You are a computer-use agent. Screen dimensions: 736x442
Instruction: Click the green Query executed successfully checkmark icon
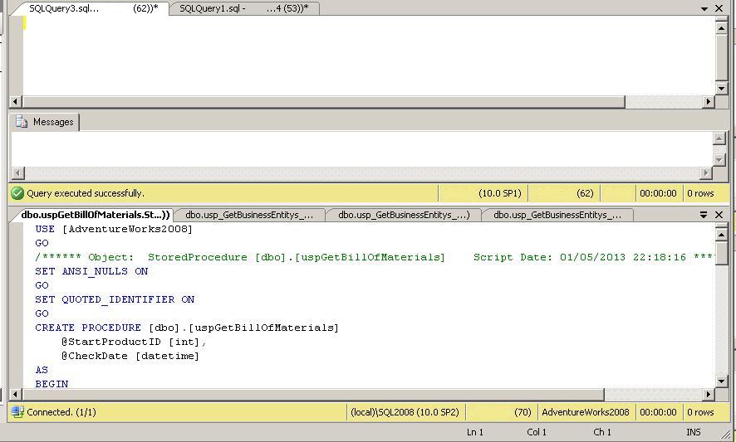pos(17,193)
